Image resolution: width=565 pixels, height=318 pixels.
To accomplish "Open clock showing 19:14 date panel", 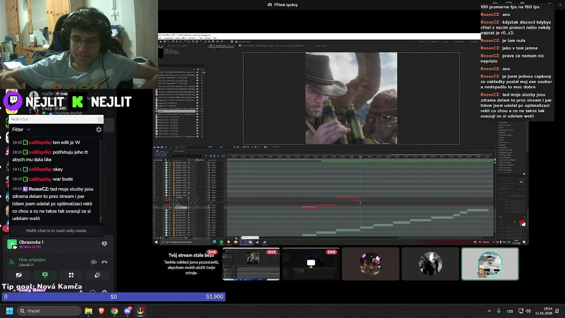I will coord(543,311).
